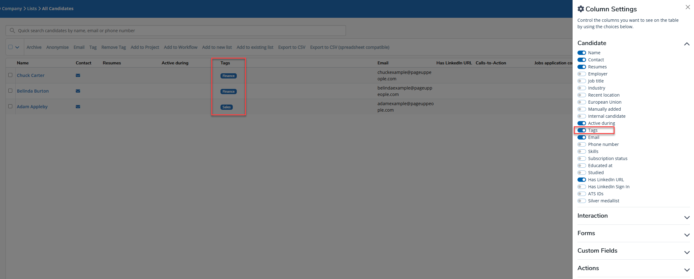Enable the Phone number column toggle
This screenshot has height=279, width=694.
(581, 144)
